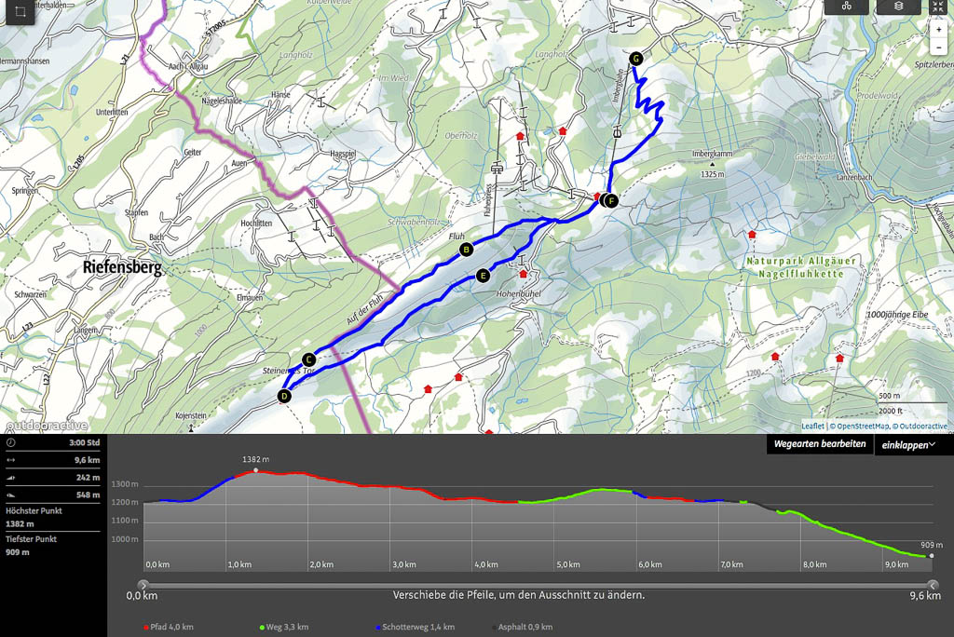Select waypoint marker G on route
The width and height of the screenshot is (954, 637).
click(635, 59)
